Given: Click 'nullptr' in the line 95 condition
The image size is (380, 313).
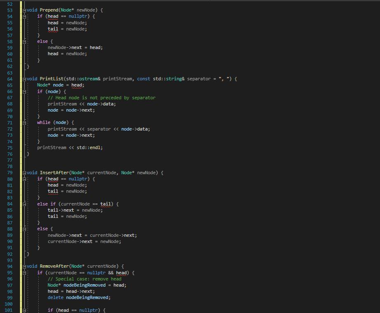Looking at the screenshot, I should (x=96, y=273).
